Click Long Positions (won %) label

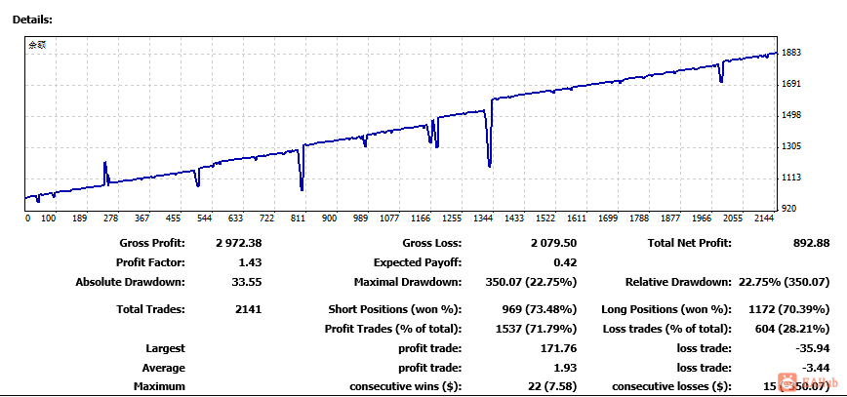(x=666, y=310)
